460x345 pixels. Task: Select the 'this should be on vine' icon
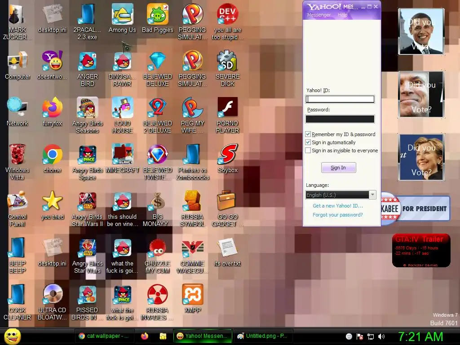click(x=122, y=209)
